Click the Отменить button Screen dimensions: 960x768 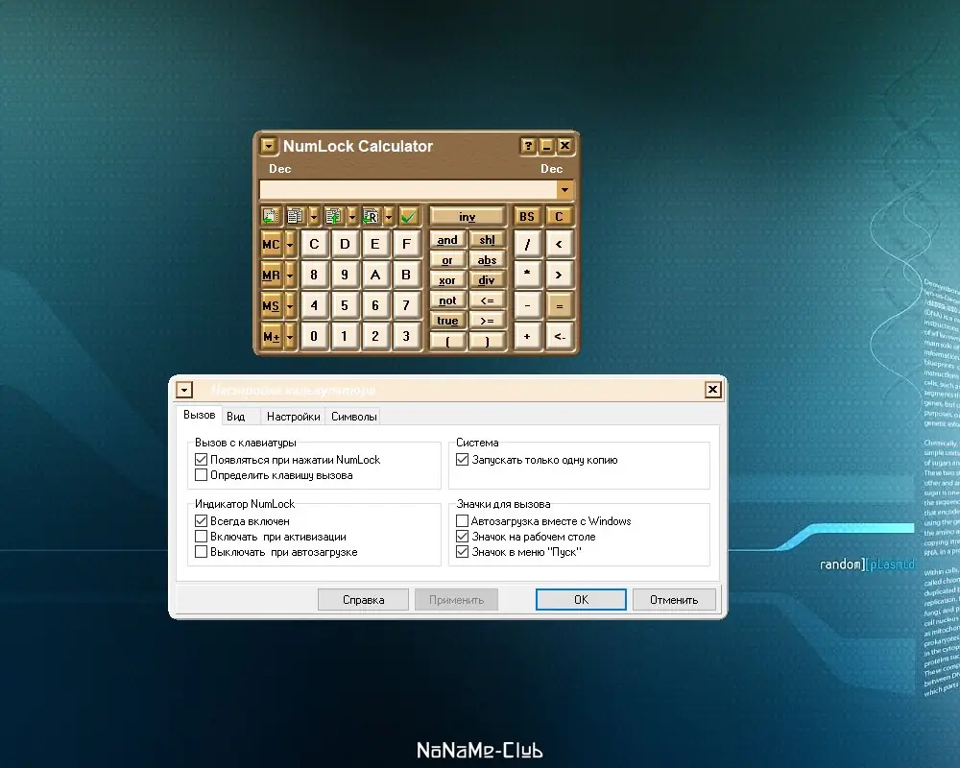[x=674, y=600]
